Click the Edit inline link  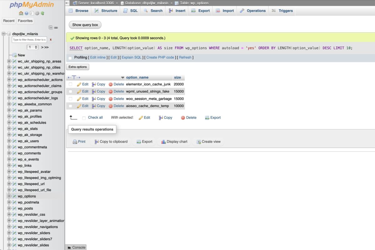(x=98, y=57)
